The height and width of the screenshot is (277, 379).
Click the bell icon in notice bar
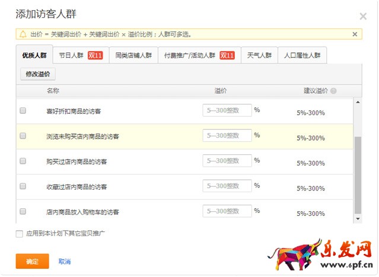(x=23, y=34)
